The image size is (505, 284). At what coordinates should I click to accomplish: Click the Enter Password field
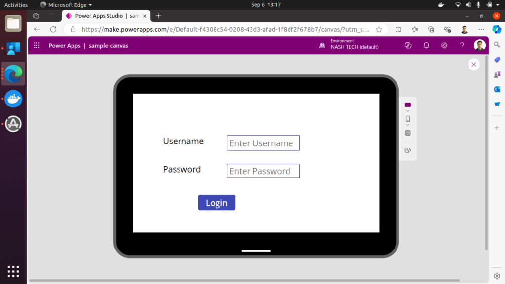[263, 171]
